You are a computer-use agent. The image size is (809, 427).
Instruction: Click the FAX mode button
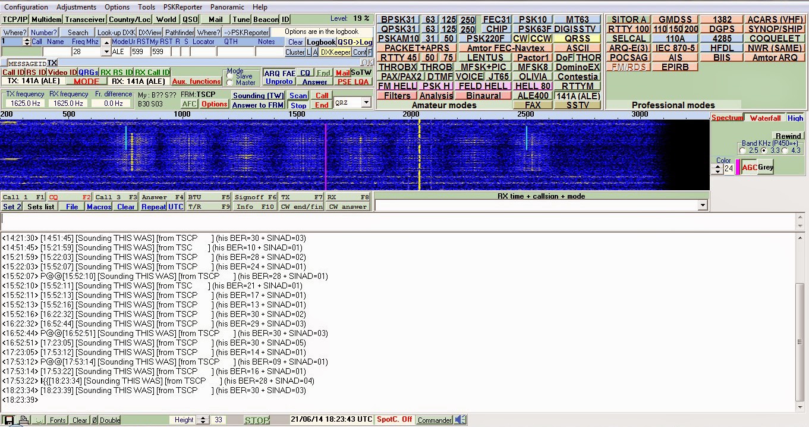tap(533, 105)
